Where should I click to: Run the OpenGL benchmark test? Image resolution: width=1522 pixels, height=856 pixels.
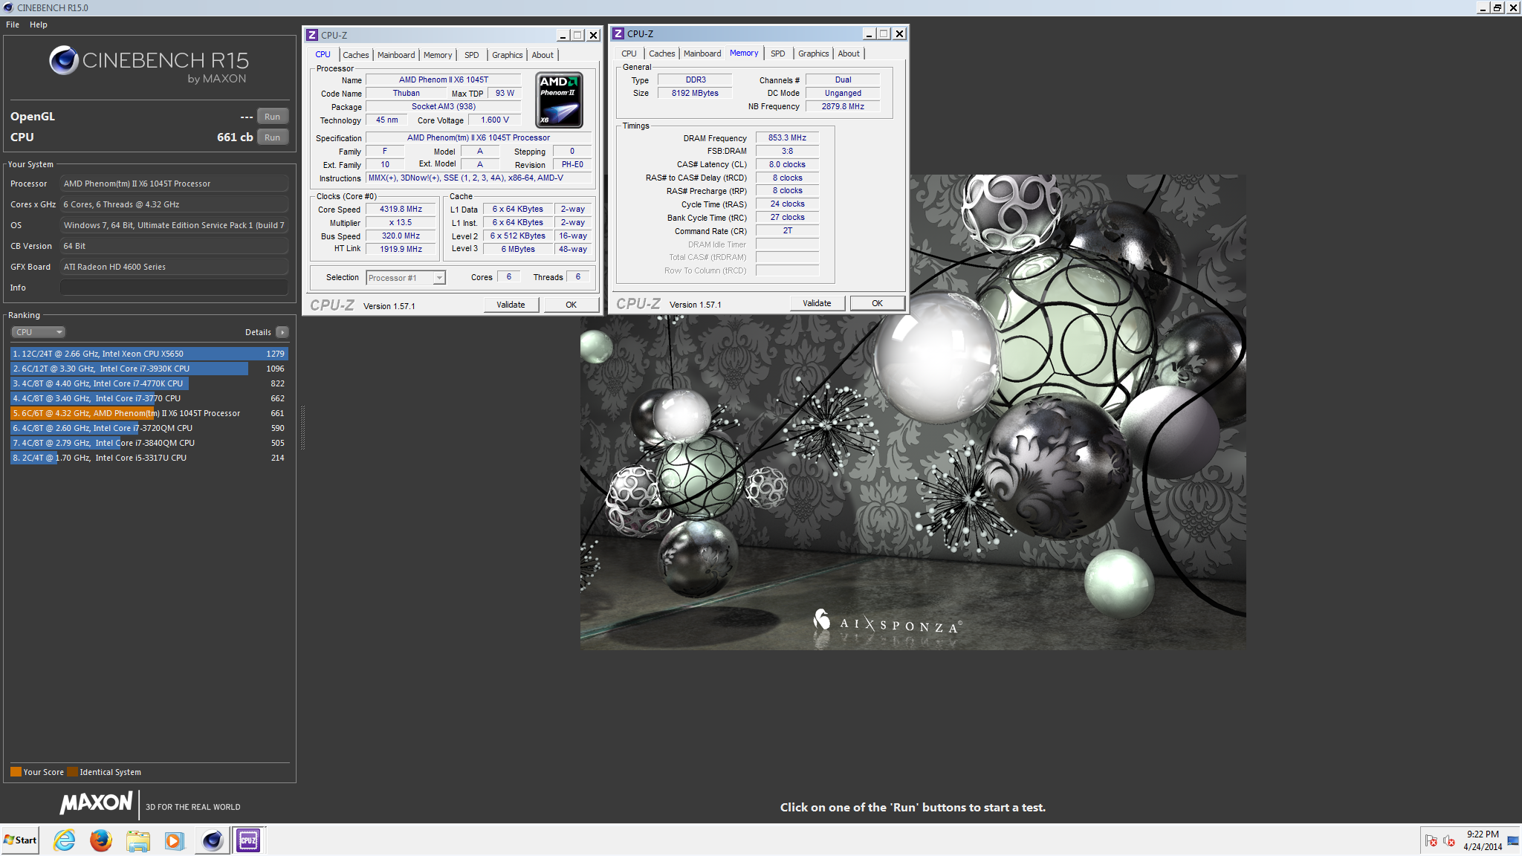(272, 117)
